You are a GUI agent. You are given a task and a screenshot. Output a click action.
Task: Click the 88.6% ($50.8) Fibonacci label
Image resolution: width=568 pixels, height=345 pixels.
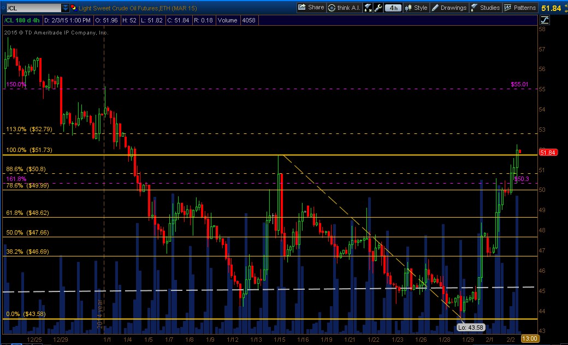pyautogui.click(x=26, y=169)
